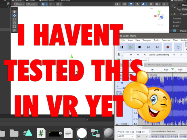
Task: Toggle the Floor object active checkbox
Action: coord(179,5)
